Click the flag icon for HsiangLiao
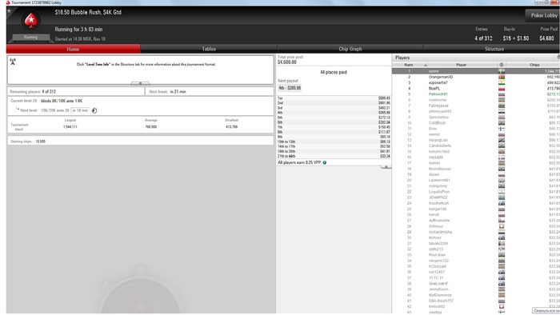 [502, 140]
